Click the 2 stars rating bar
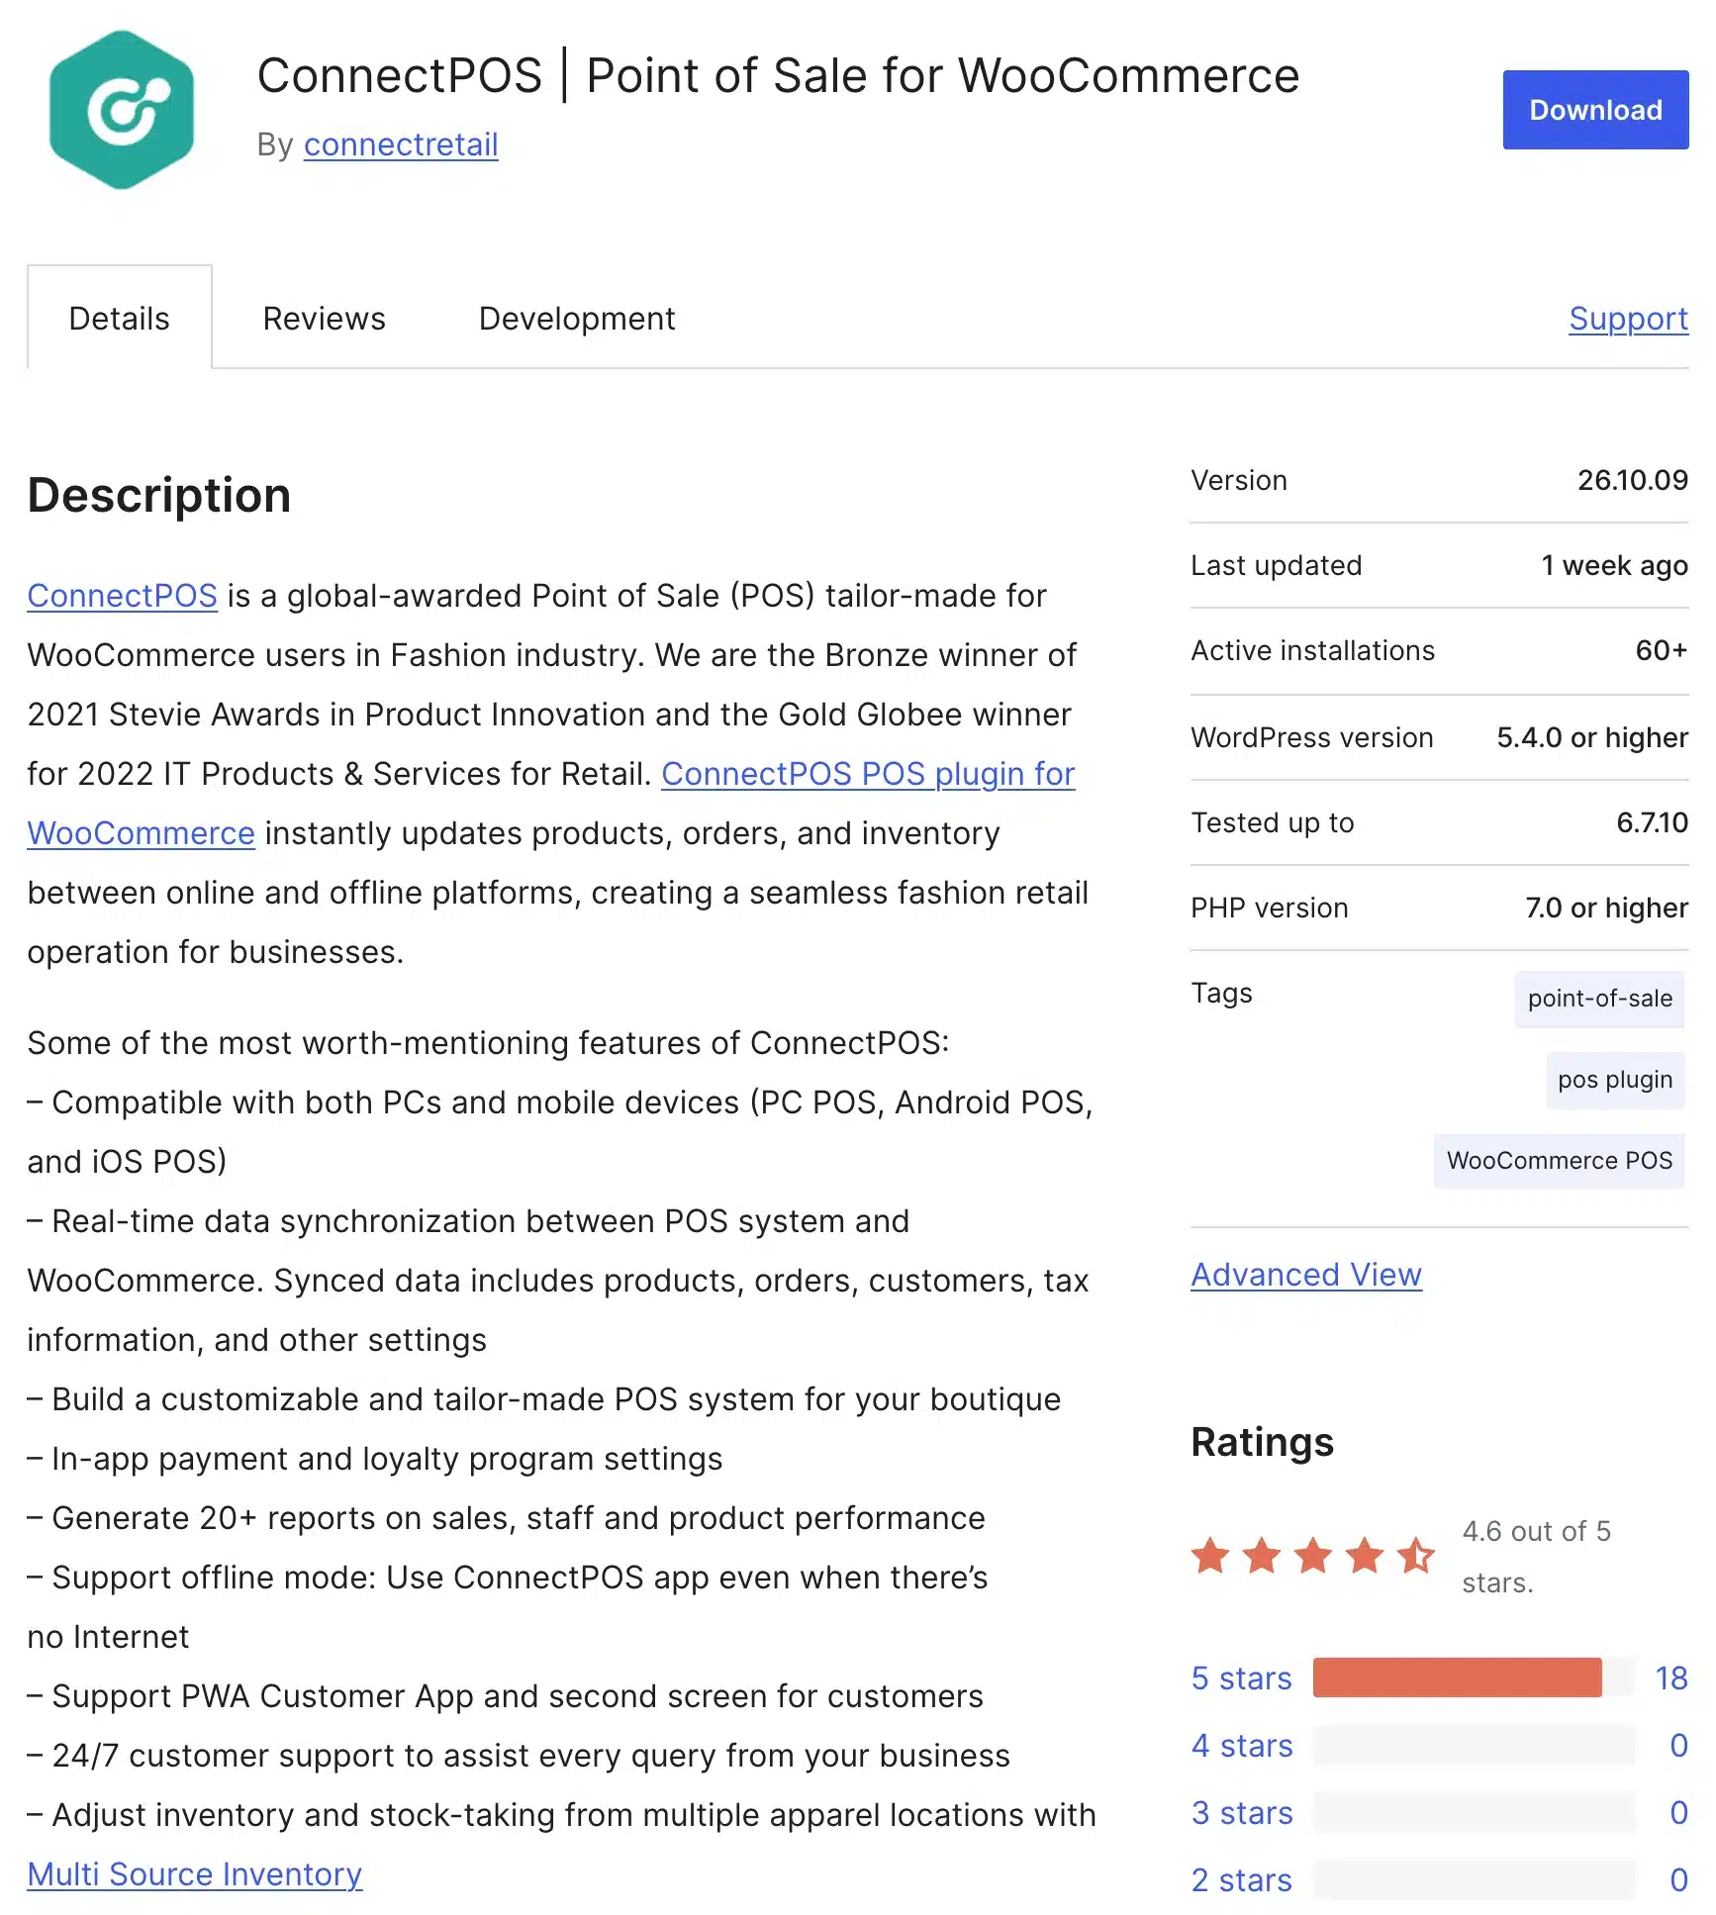This screenshot has height=1915, width=1716. point(1474,1879)
